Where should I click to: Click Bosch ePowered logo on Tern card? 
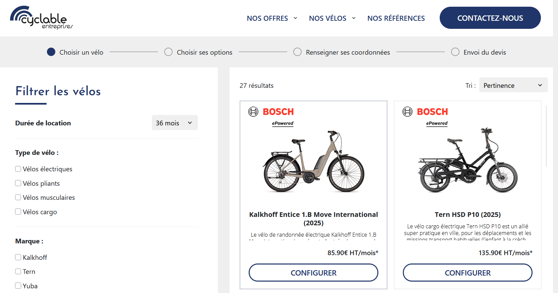(x=425, y=116)
